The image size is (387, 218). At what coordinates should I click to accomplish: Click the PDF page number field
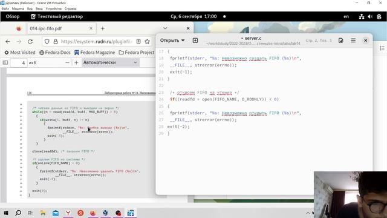[x=19, y=63]
